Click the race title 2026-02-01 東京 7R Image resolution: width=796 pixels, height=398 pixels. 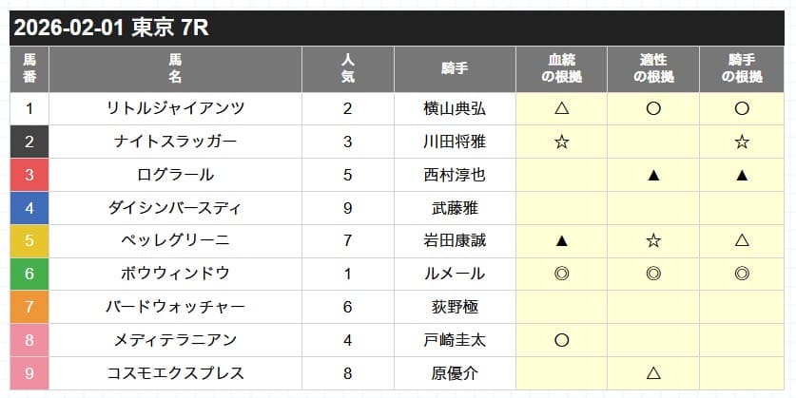[112, 28]
